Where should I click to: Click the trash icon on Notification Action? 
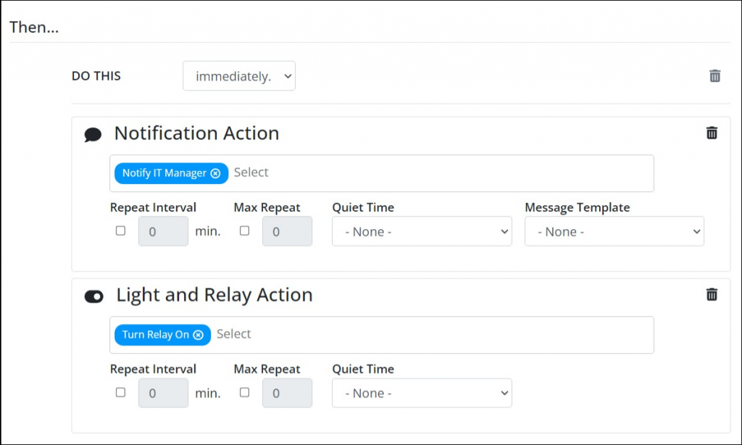[712, 133]
